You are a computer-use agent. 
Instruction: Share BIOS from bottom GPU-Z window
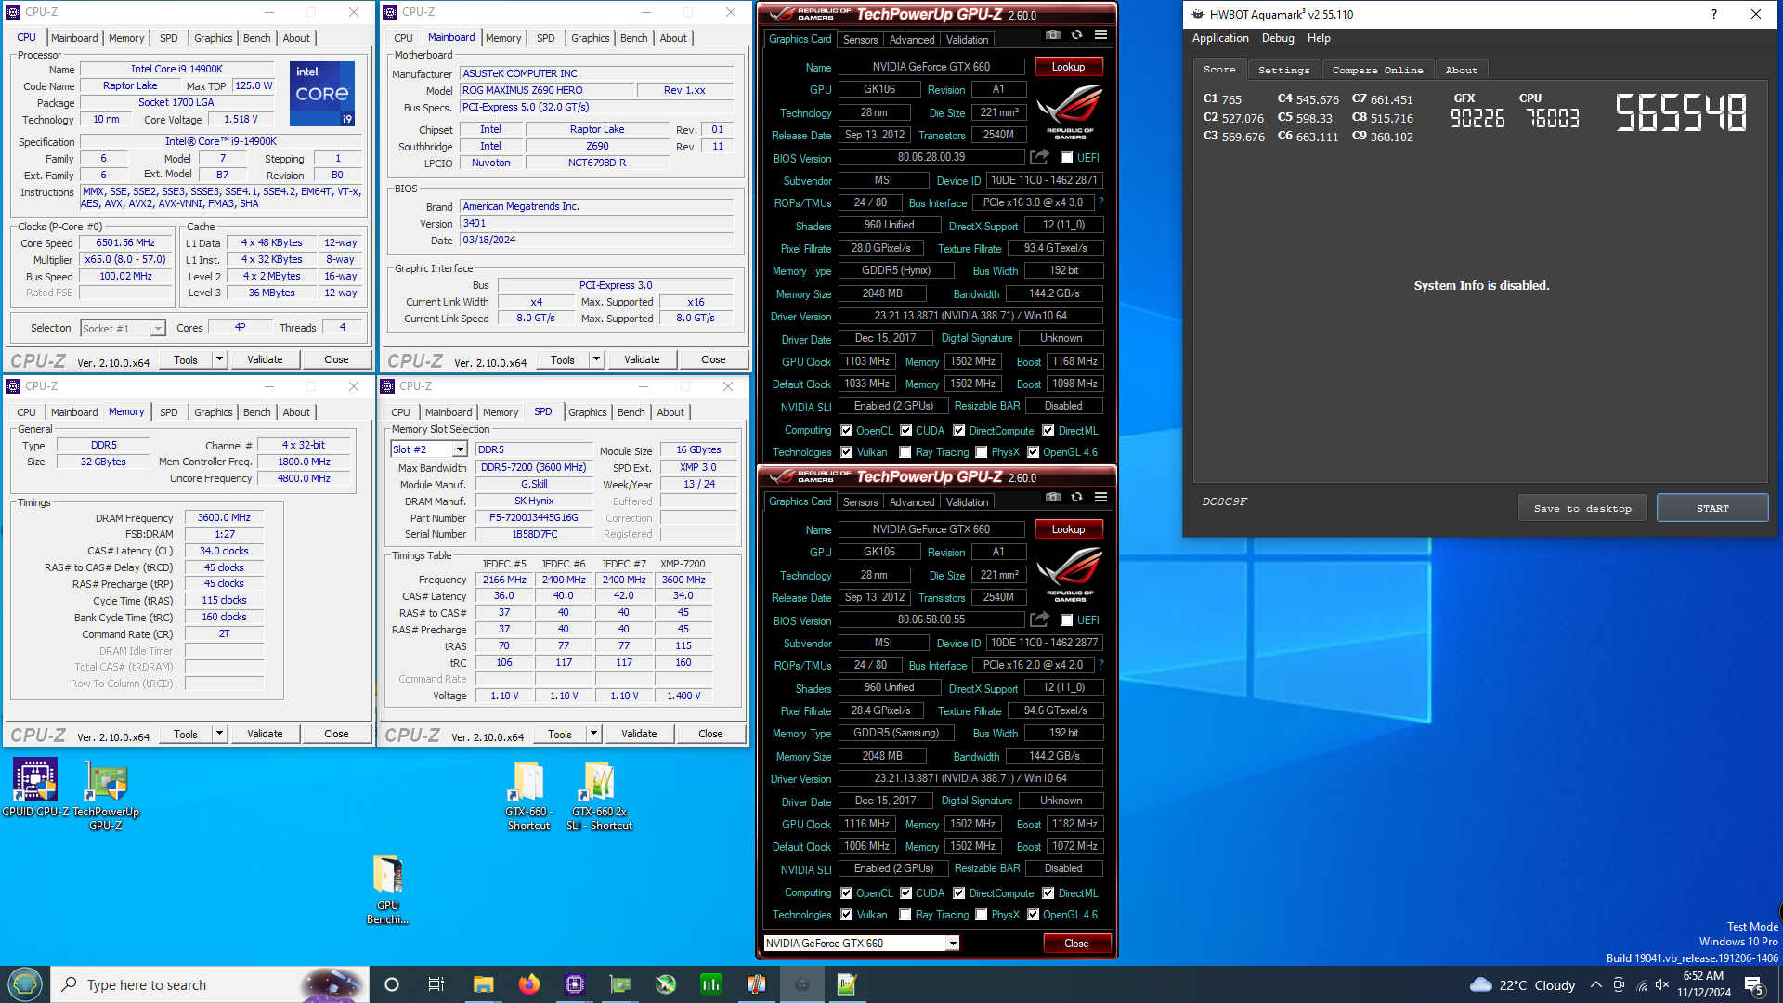tap(1039, 619)
